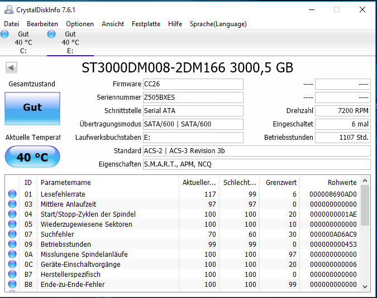Select Start/Stopp-Zyklen der Spindel text

pyautogui.click(x=88, y=214)
